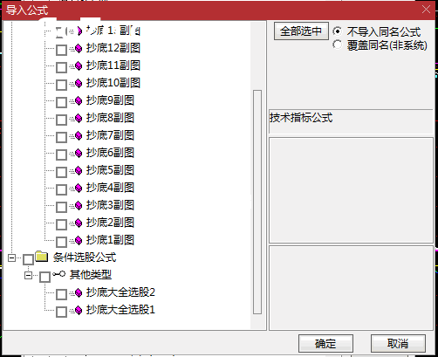Click the magenta icon beside 抄底12副图
Viewport: 438px width, 357px height.
coord(79,48)
